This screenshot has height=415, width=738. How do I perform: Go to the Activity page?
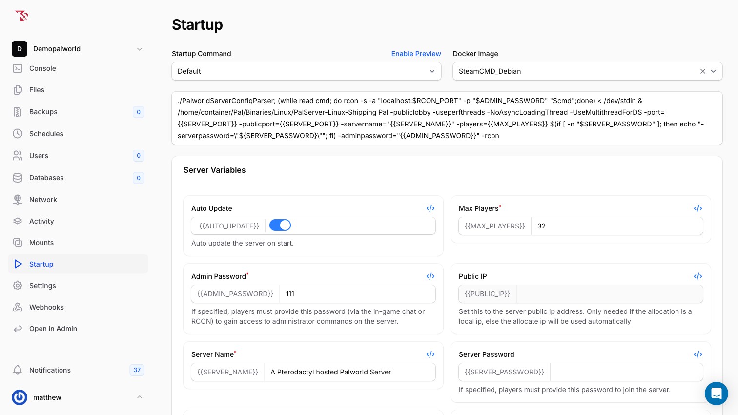pos(78,221)
